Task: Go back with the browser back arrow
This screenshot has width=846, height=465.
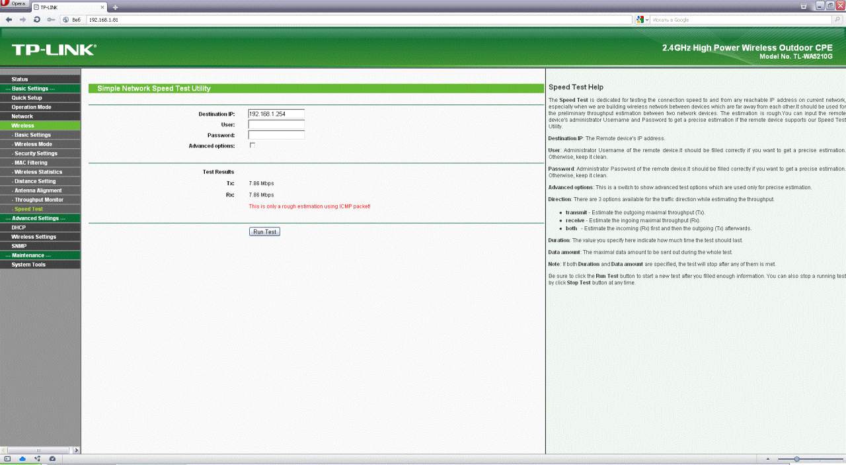Action: [9, 20]
